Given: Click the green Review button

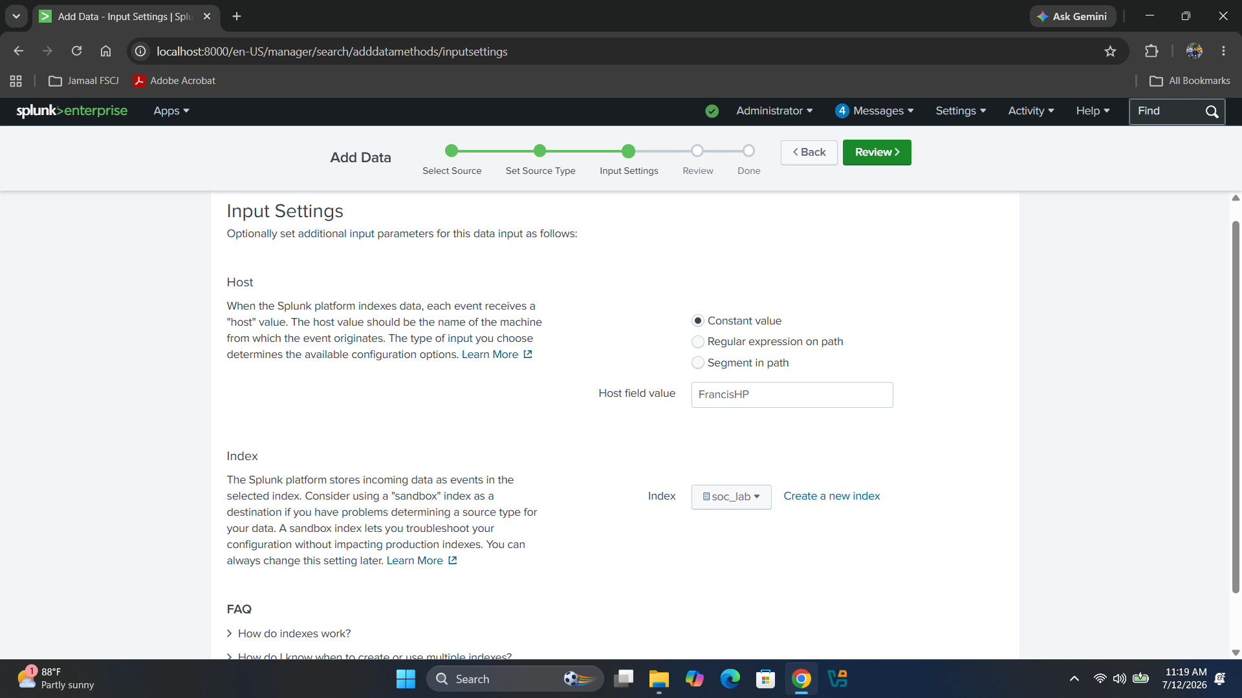Looking at the screenshot, I should click(x=877, y=153).
